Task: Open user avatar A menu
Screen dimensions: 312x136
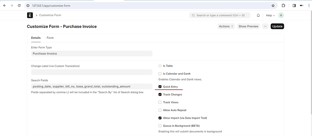Action: (x=281, y=15)
